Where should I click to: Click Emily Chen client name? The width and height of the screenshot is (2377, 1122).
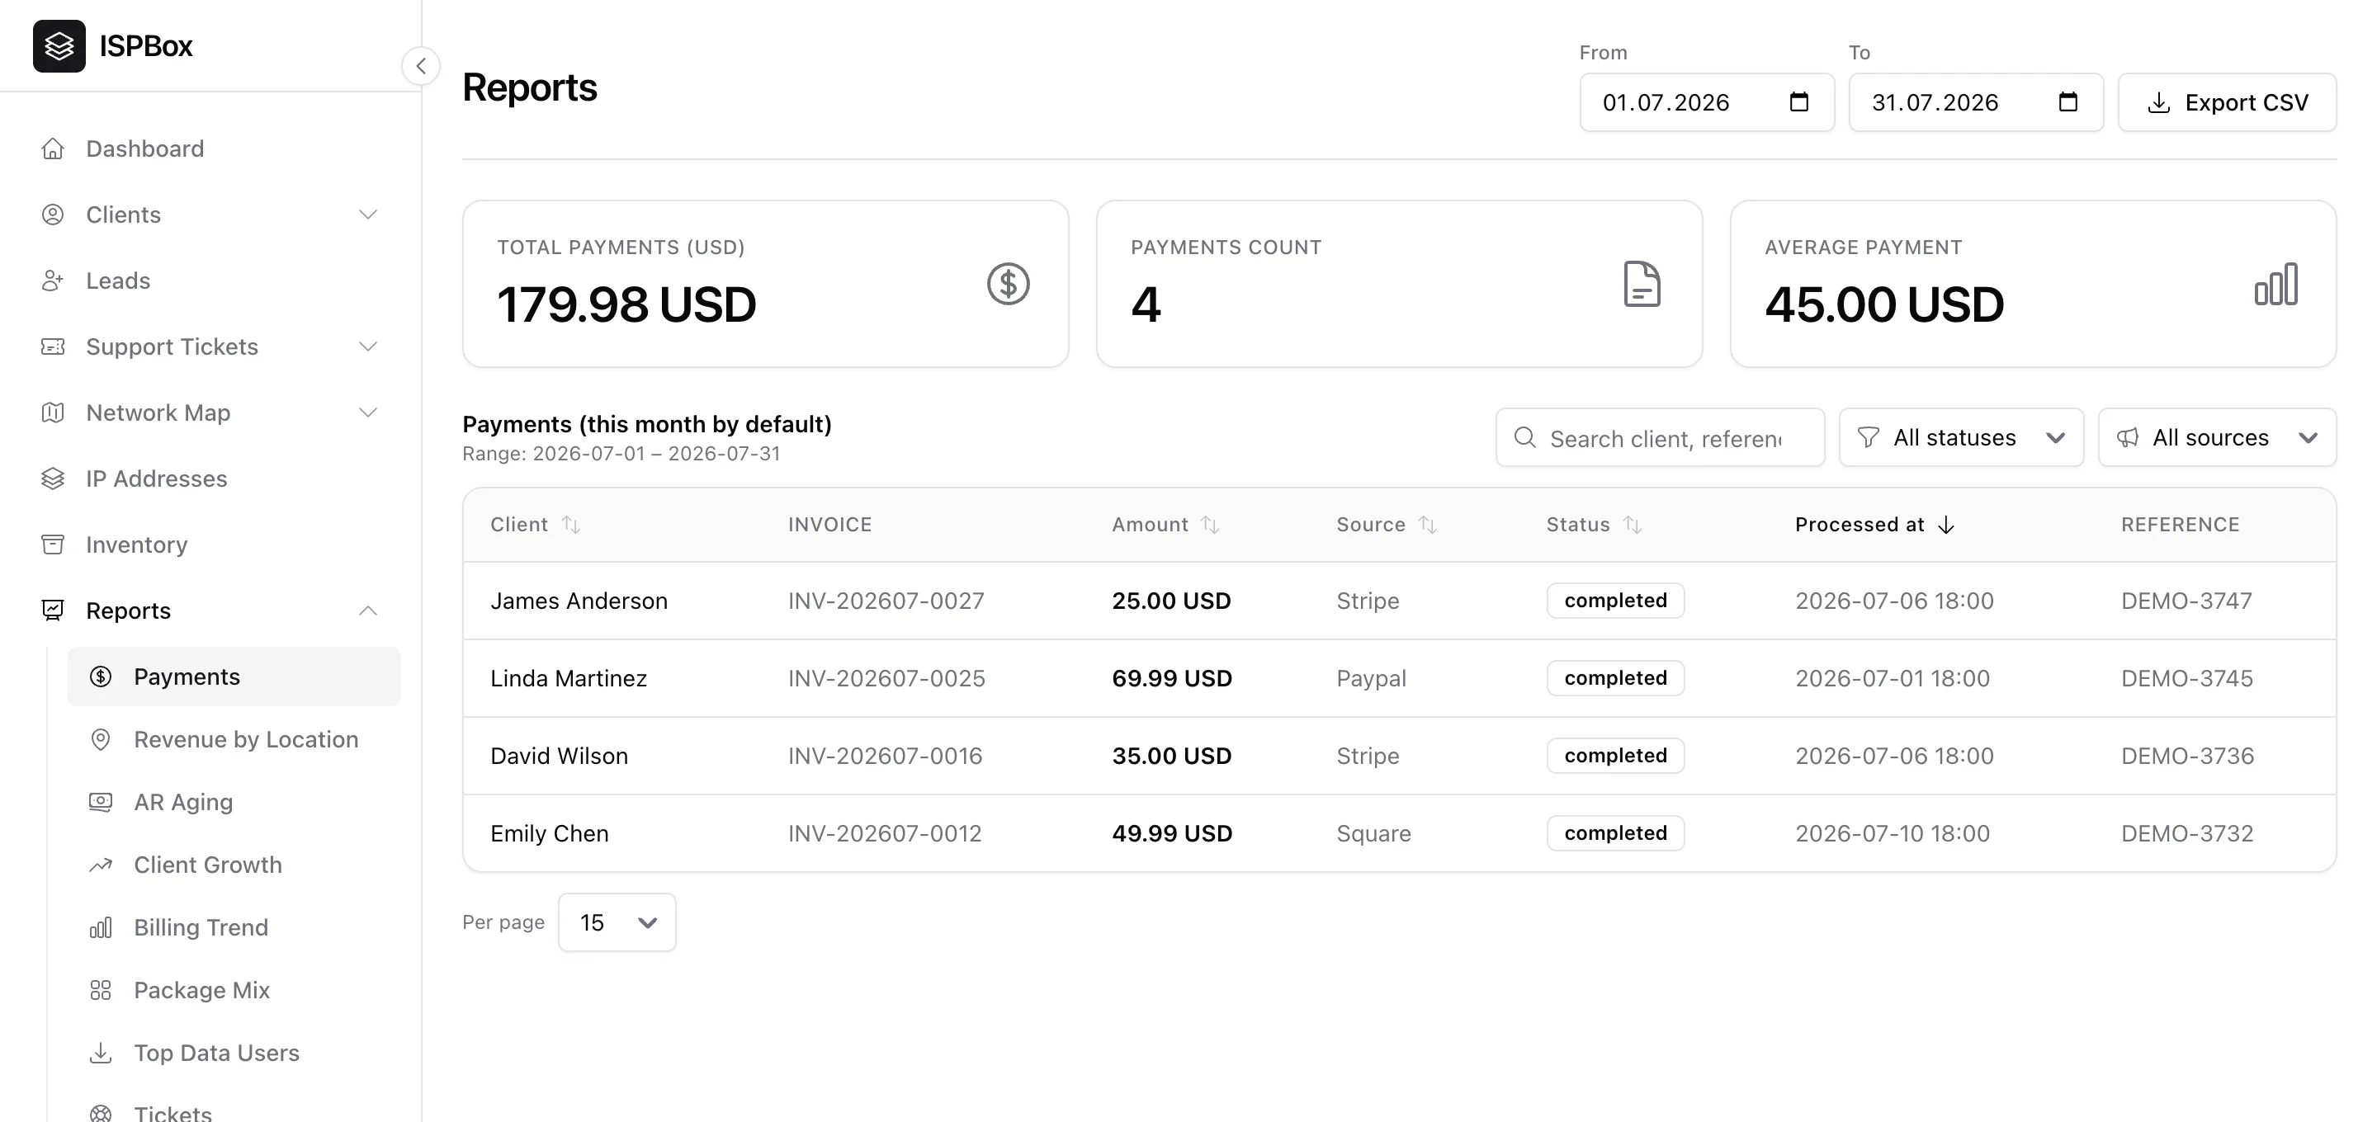pyautogui.click(x=549, y=833)
